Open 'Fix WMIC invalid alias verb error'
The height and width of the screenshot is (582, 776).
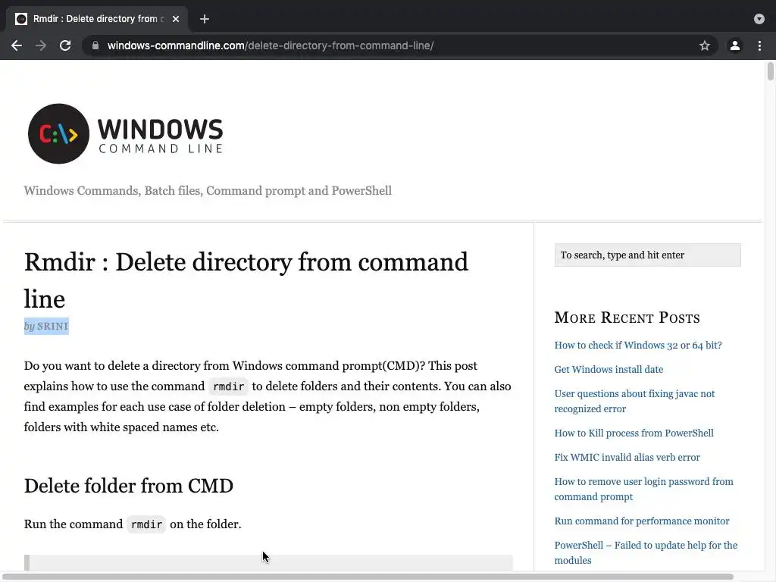[627, 457]
